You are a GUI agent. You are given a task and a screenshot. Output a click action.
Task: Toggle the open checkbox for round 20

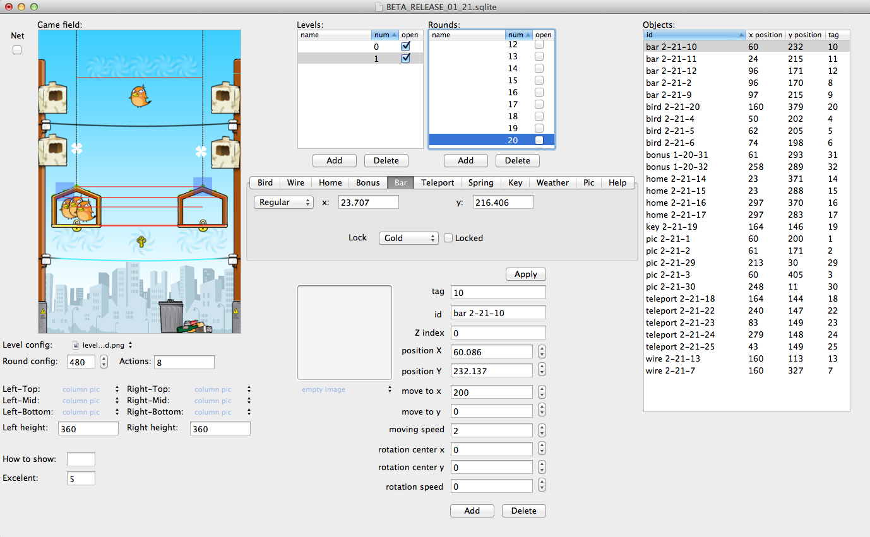tap(539, 140)
